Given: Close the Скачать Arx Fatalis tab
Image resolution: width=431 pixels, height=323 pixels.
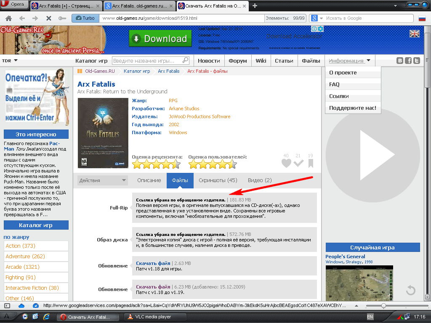Looking at the screenshot, I should click(244, 6).
